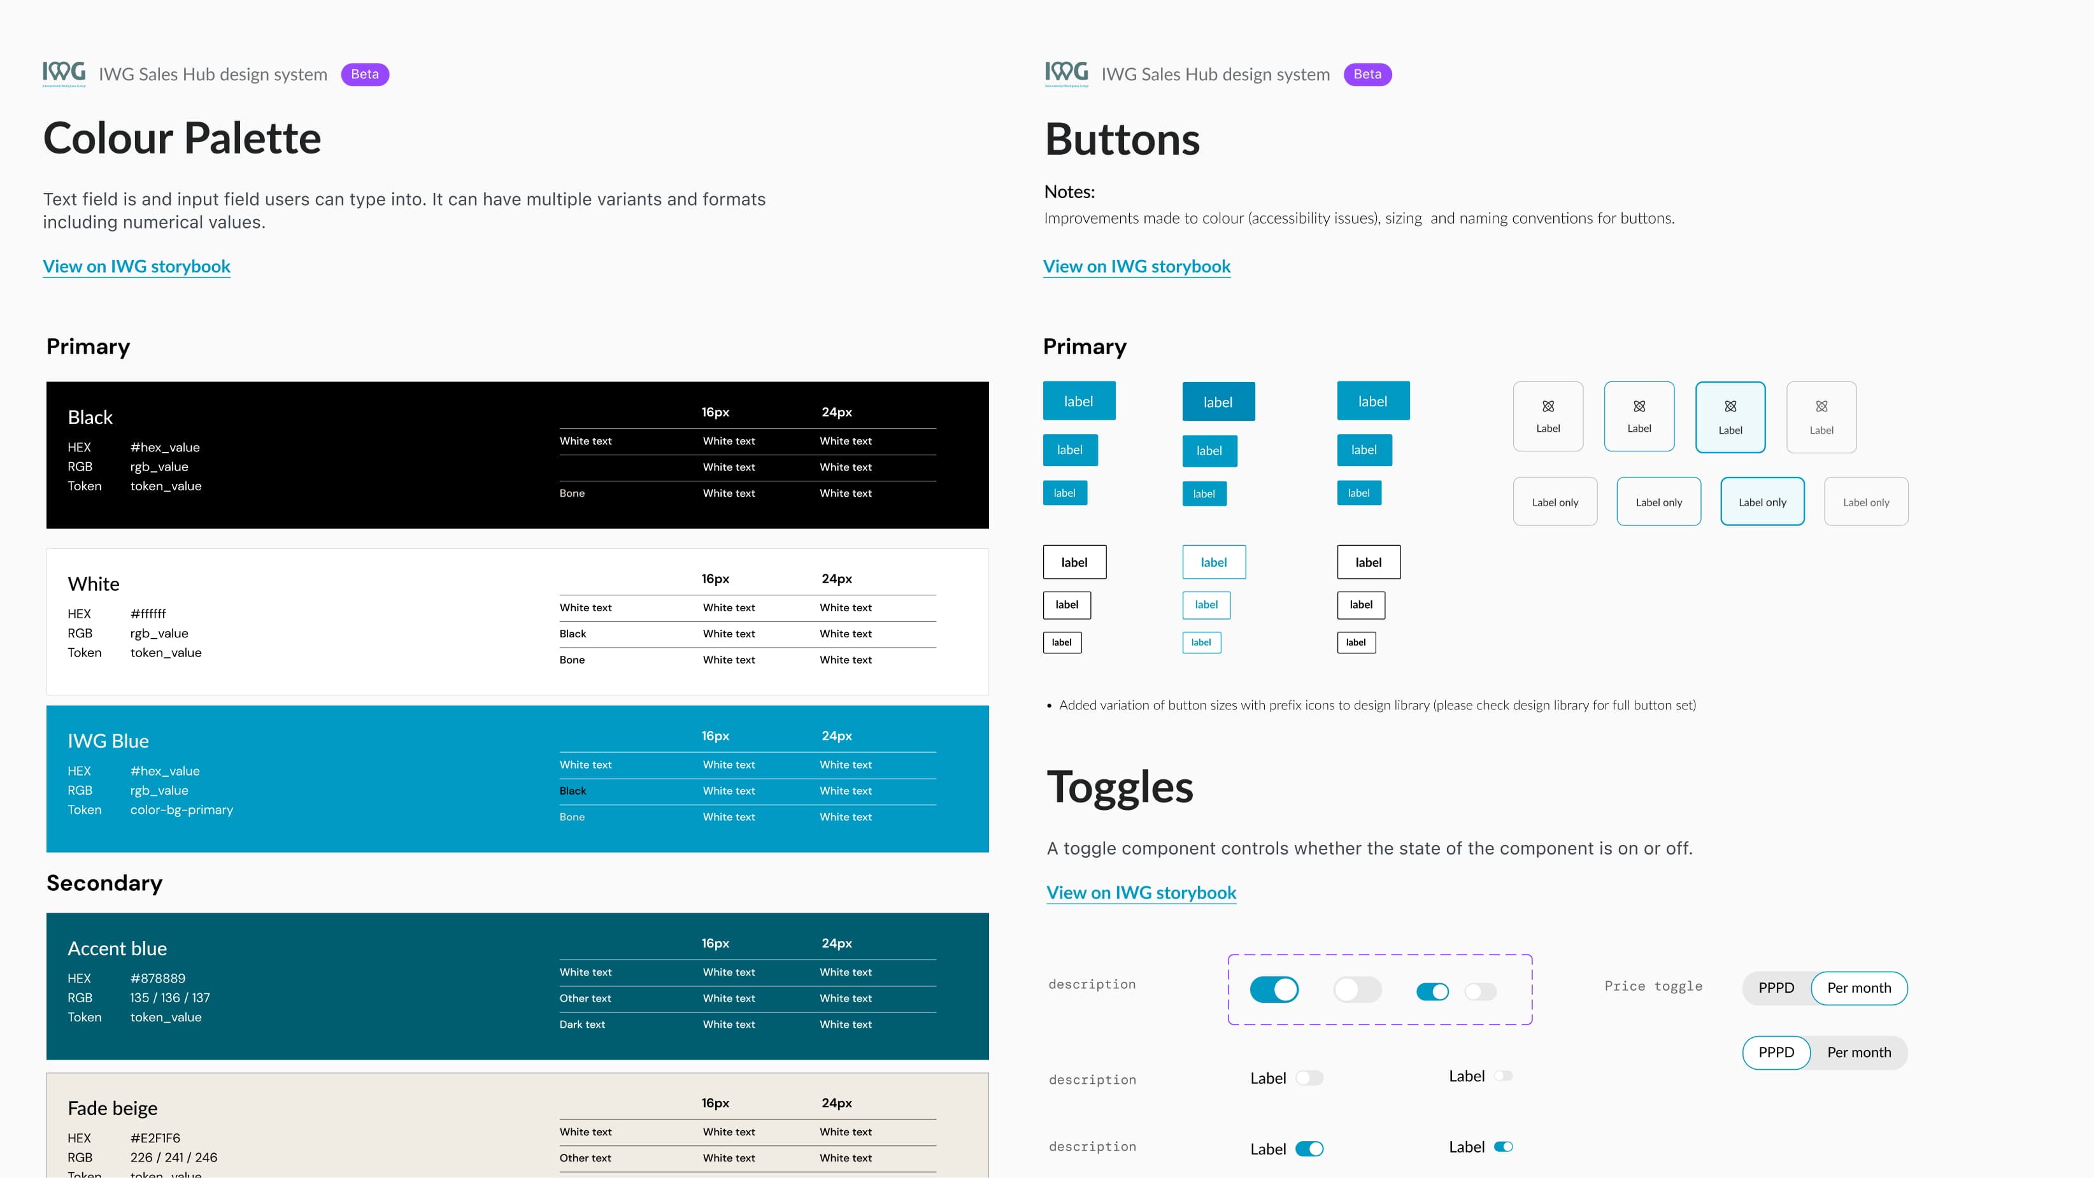Disable the second grey inactive toggle switch

click(1483, 990)
